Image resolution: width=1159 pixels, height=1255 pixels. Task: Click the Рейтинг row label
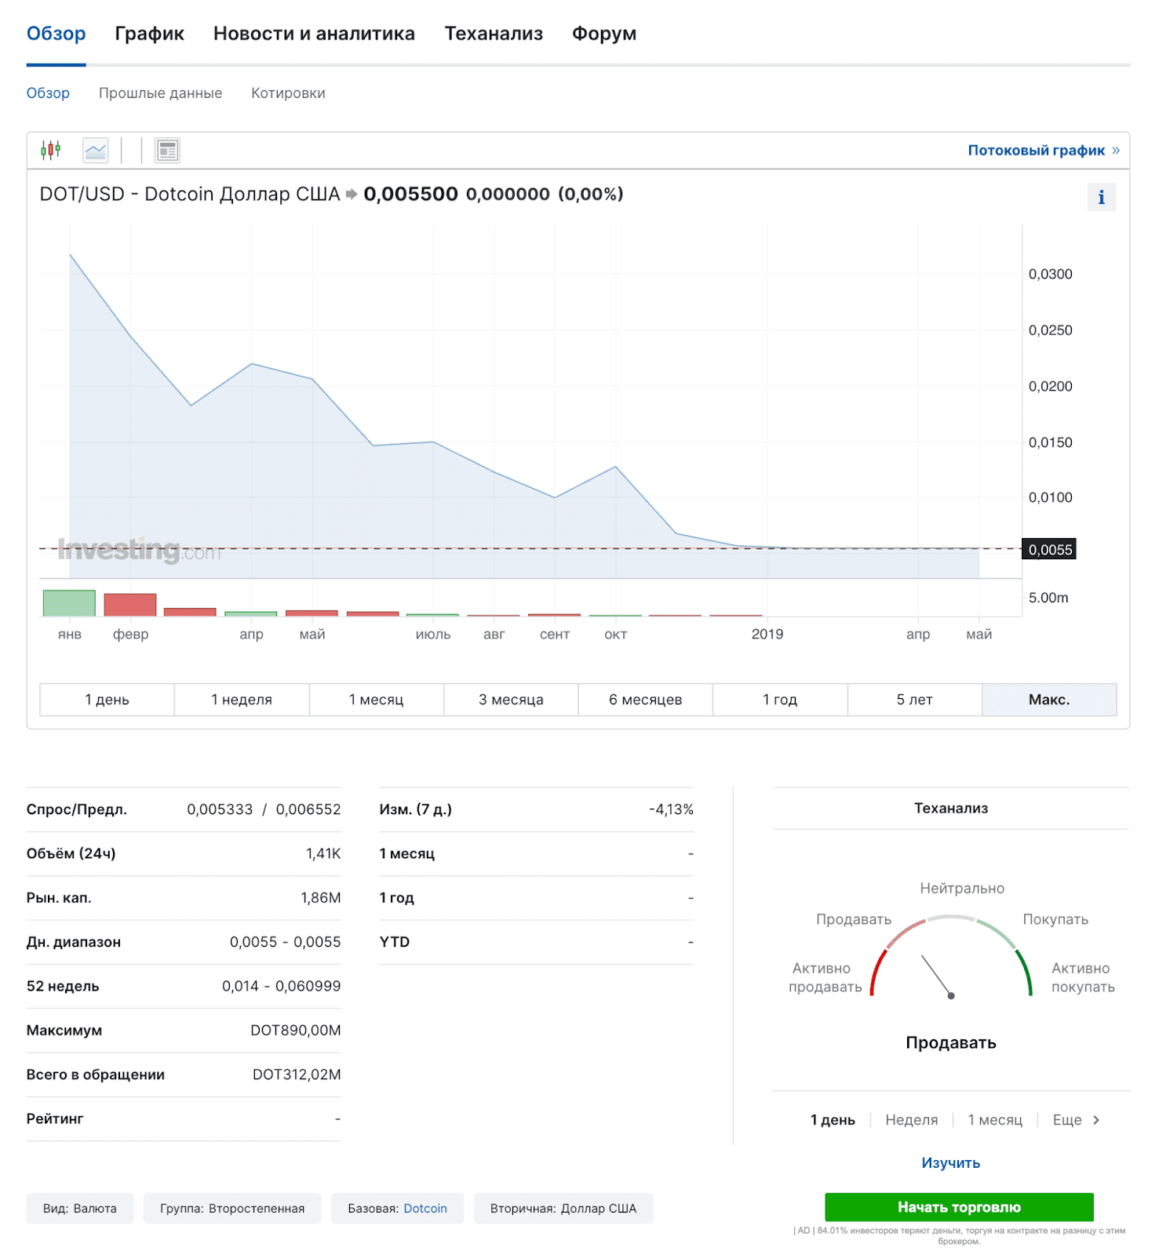click(x=55, y=1119)
